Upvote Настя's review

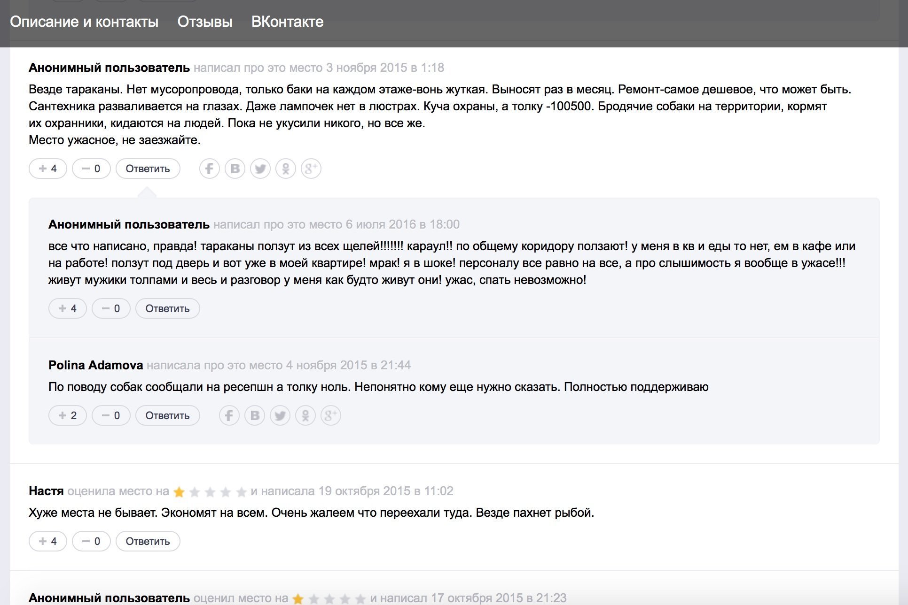tap(48, 541)
